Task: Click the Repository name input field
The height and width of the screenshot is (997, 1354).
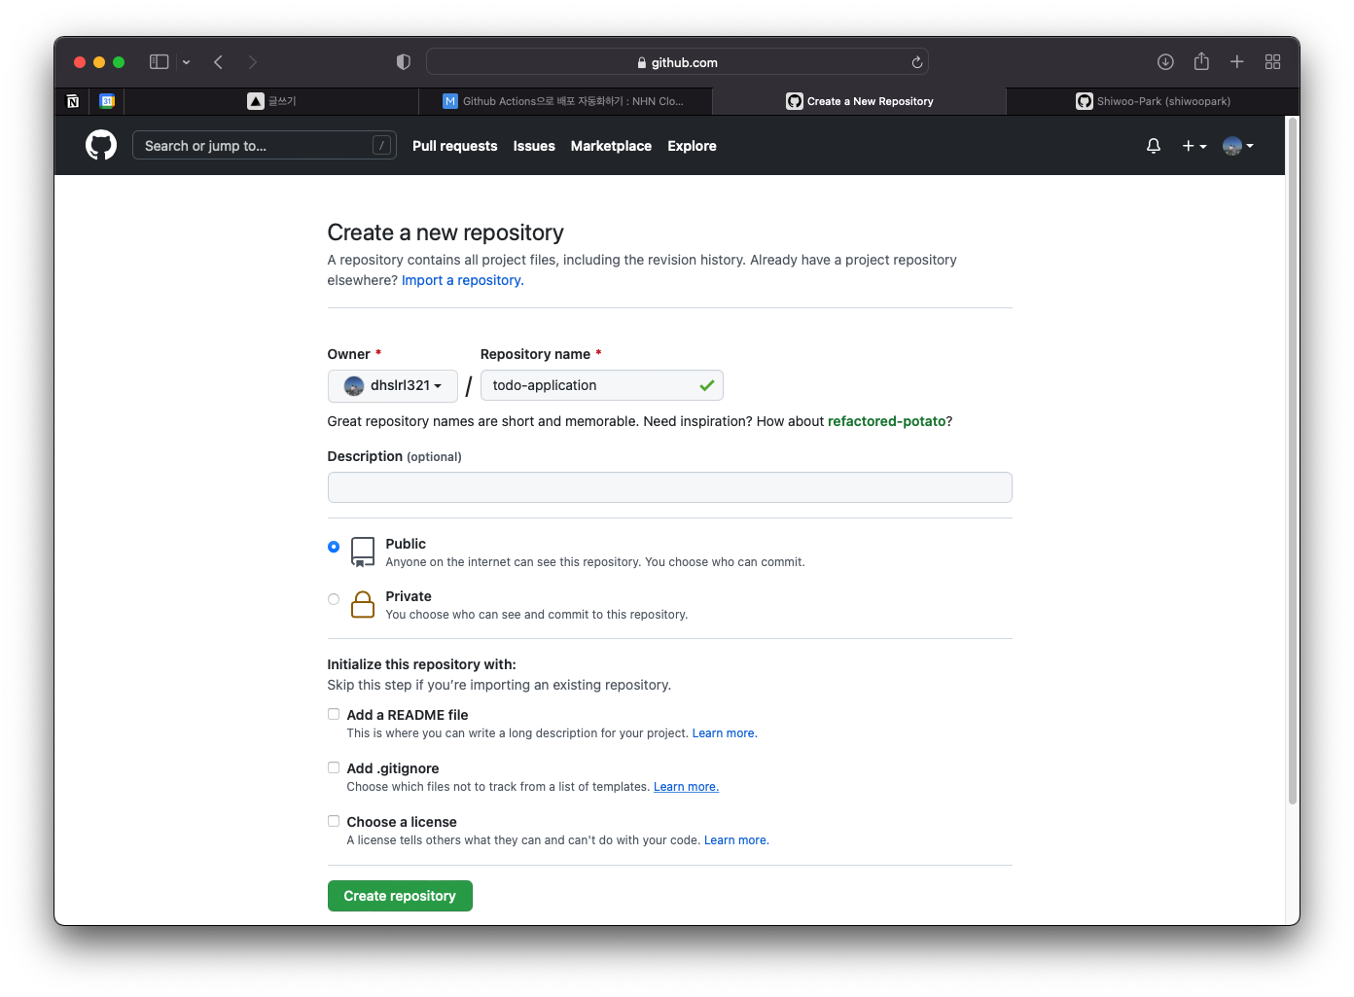Action: click(601, 385)
